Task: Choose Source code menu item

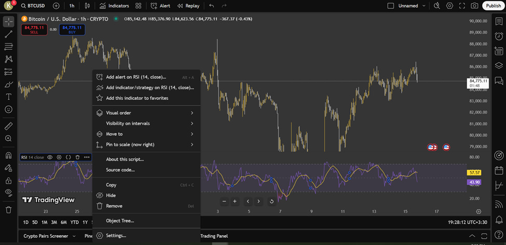Action: (x=146, y=170)
